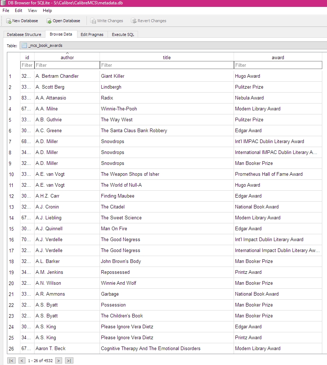Open the View menu
This screenshot has height=365, width=327.
[32, 11]
